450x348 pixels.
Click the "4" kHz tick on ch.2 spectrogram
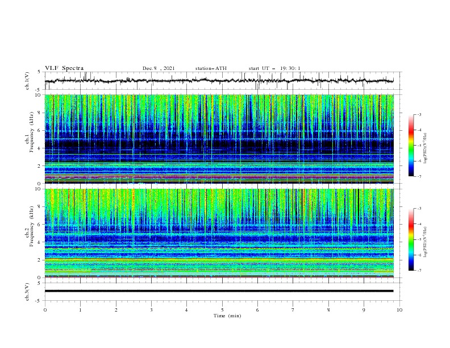pyautogui.click(x=39, y=242)
